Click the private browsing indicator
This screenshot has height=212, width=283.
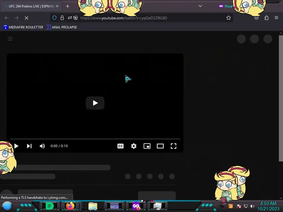(226, 6)
